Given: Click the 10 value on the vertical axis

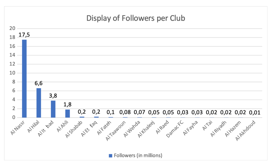Looking at the screenshot, I should coord(12,73).
